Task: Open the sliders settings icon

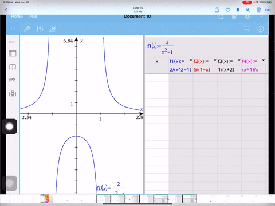Action: click(40, 29)
